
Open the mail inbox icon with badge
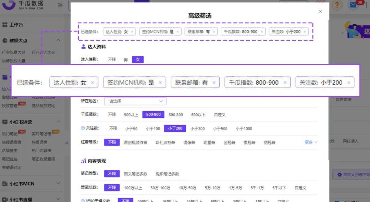[x=353, y=5]
